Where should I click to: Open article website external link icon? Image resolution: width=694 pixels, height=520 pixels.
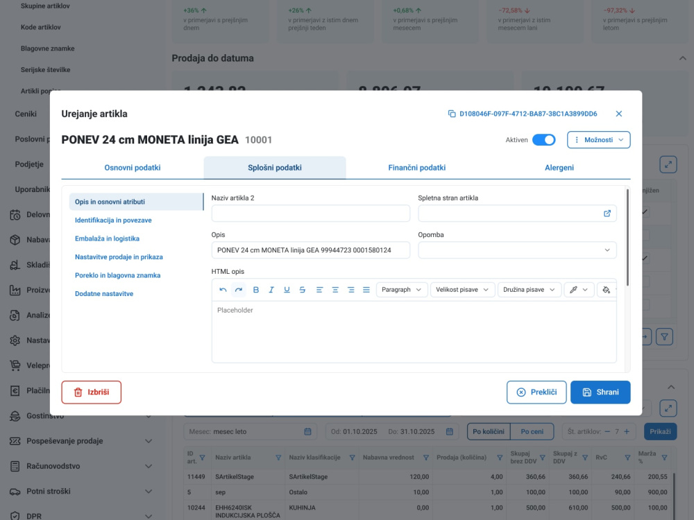tap(607, 213)
